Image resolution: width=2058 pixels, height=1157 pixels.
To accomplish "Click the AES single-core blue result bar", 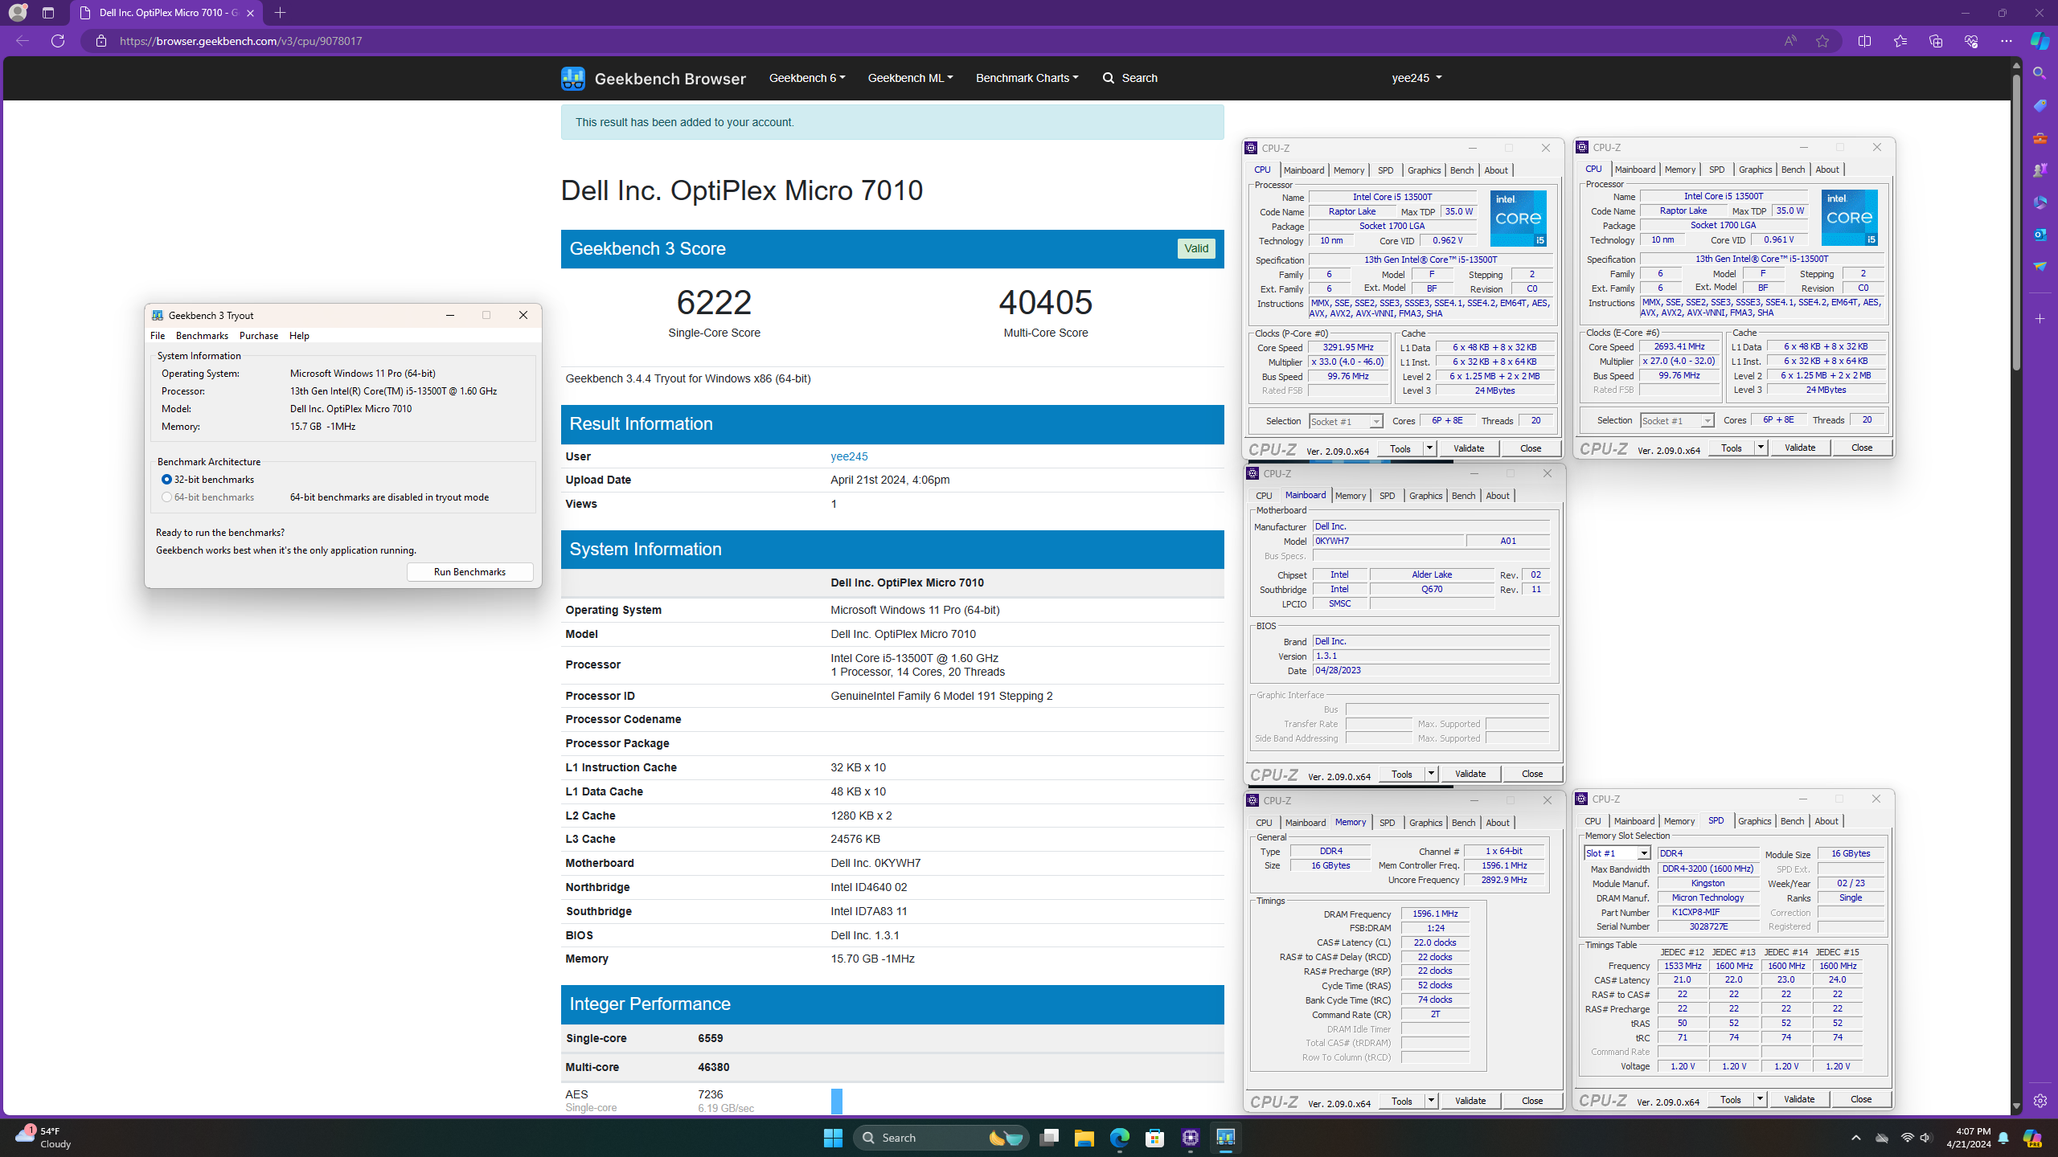I will tap(836, 1101).
